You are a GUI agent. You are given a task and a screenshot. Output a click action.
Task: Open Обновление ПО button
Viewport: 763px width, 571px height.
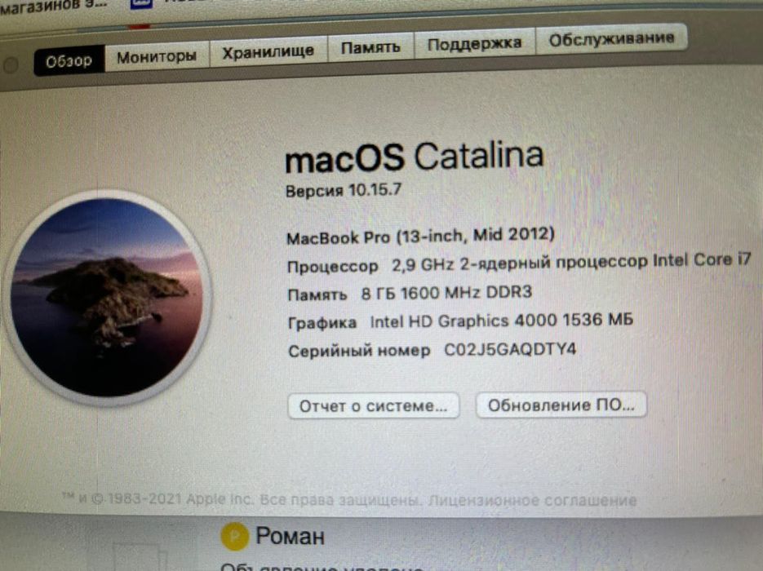pyautogui.click(x=561, y=405)
